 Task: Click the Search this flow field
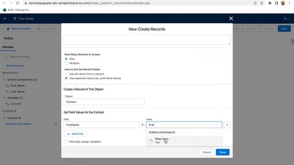pyautogui.click(x=32, y=56)
